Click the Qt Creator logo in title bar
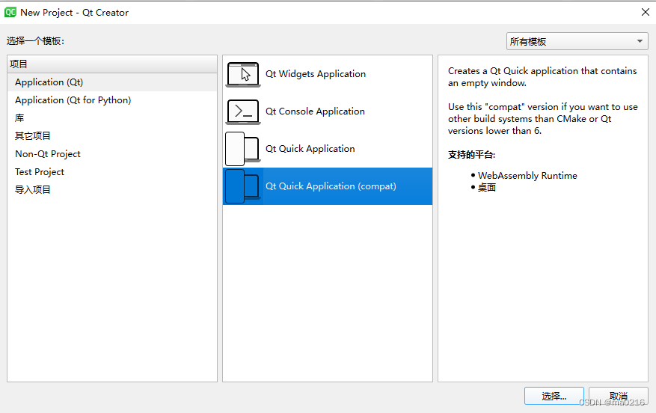The height and width of the screenshot is (413, 656). tap(10, 12)
